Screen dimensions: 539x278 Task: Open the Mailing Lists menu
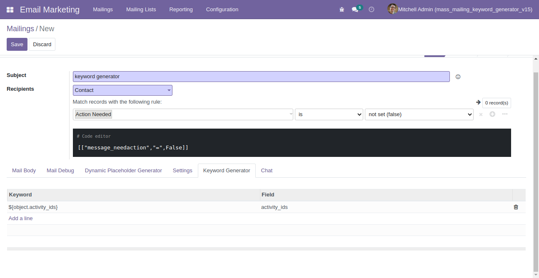click(141, 10)
